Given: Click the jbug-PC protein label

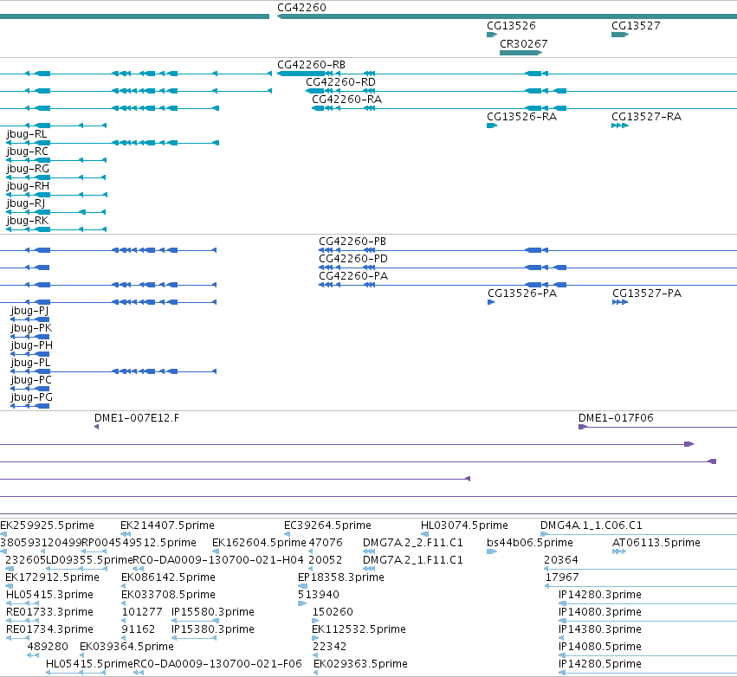Looking at the screenshot, I should [x=31, y=380].
